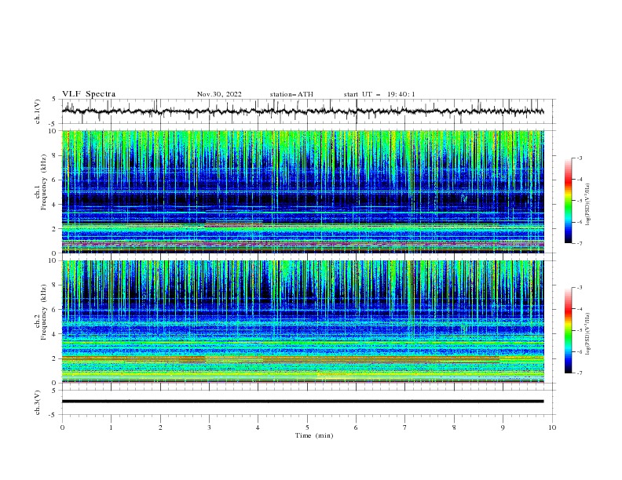Click the time axis tick label "2"

click(160, 427)
